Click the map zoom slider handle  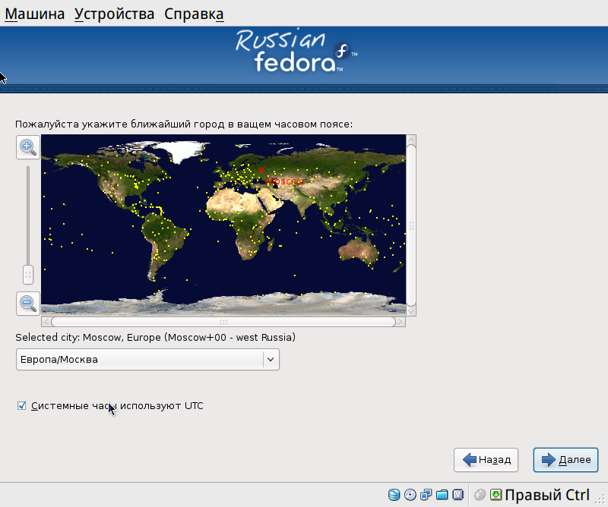[28, 275]
